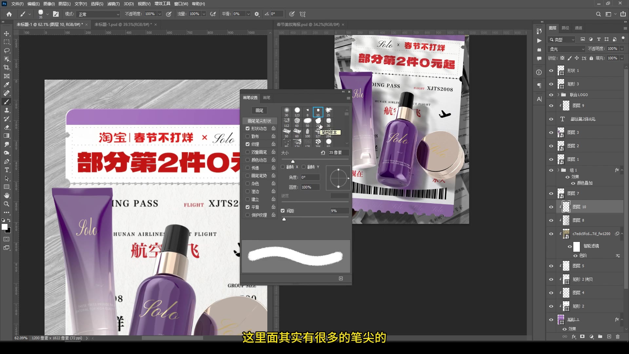Click the Home icon in options bar
The image size is (629, 354).
(9, 14)
